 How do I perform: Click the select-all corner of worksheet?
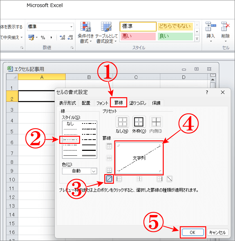pyautogui.click(x=12, y=77)
